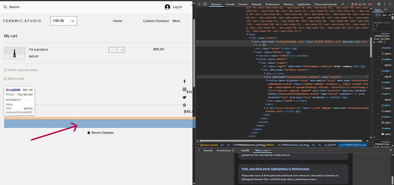This screenshot has width=394, height=185.
Task: Click the red error count badge showing 26
Action: [354, 4]
